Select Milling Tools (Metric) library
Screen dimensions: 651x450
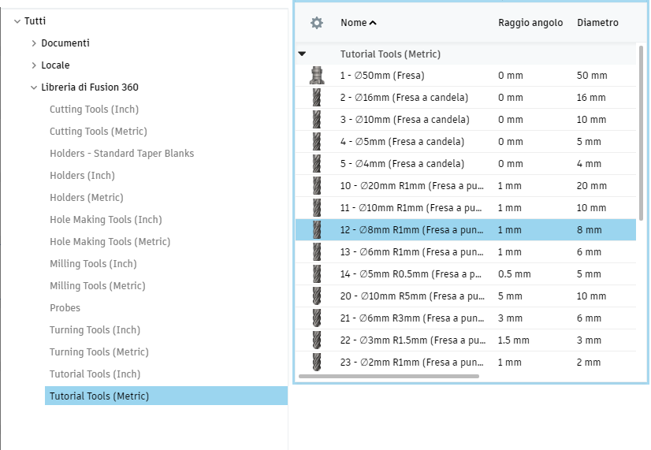pyautogui.click(x=98, y=286)
